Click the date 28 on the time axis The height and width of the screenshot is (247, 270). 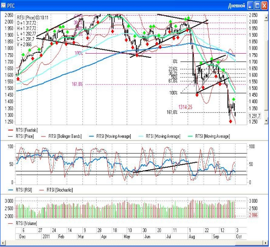pos(99,230)
